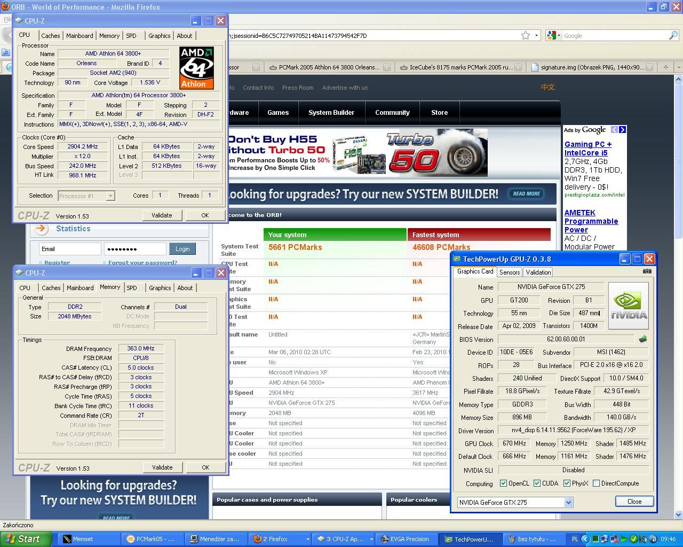Switch to Validation tab in GPU-Z

click(538, 272)
